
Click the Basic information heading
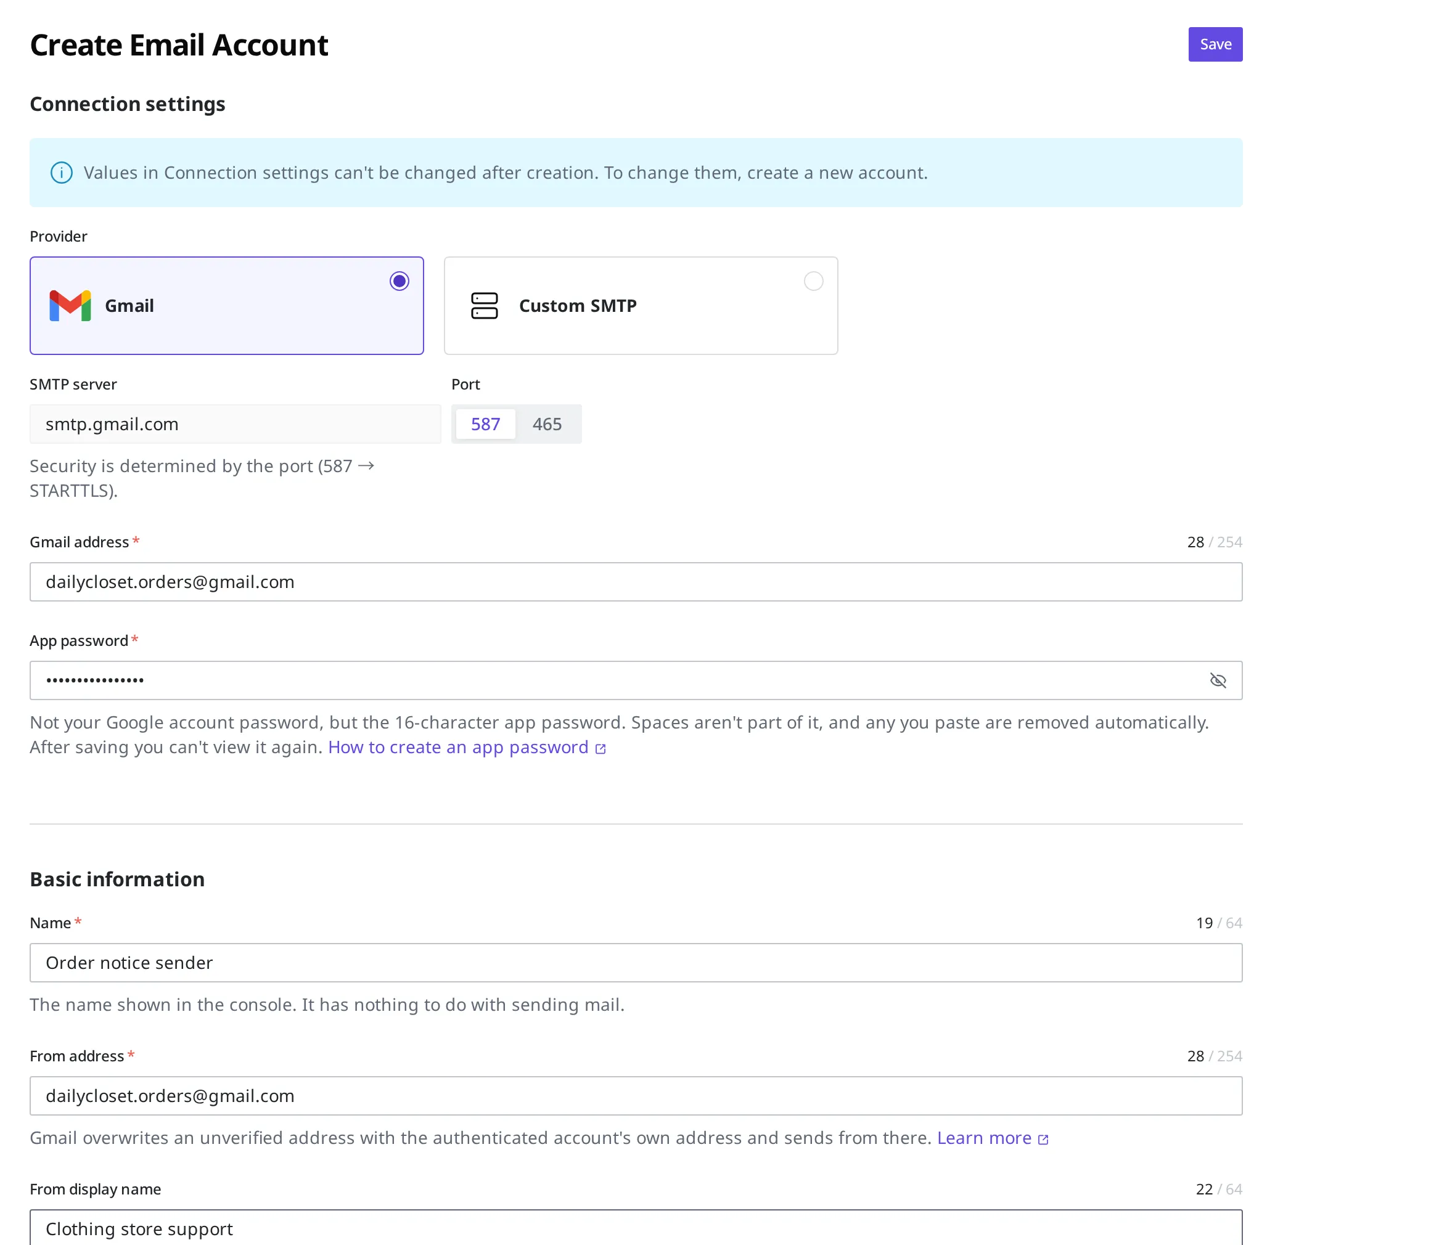pos(117,879)
